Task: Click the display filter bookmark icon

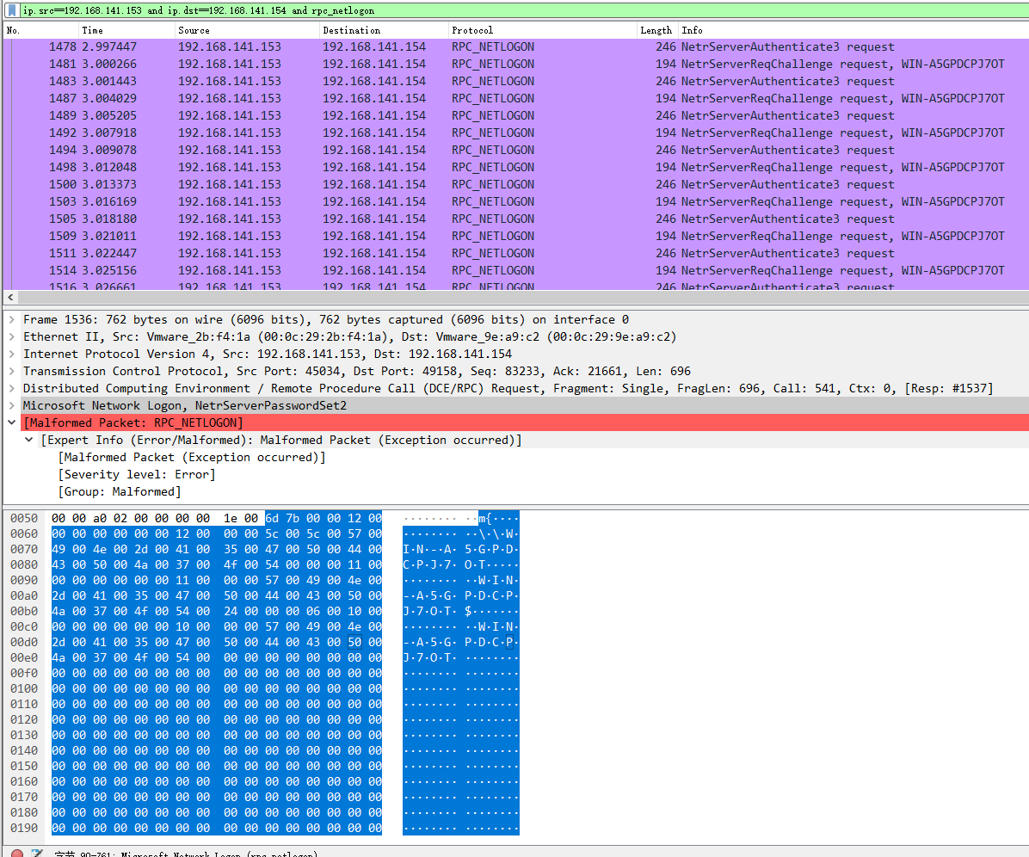Action: click(12, 10)
